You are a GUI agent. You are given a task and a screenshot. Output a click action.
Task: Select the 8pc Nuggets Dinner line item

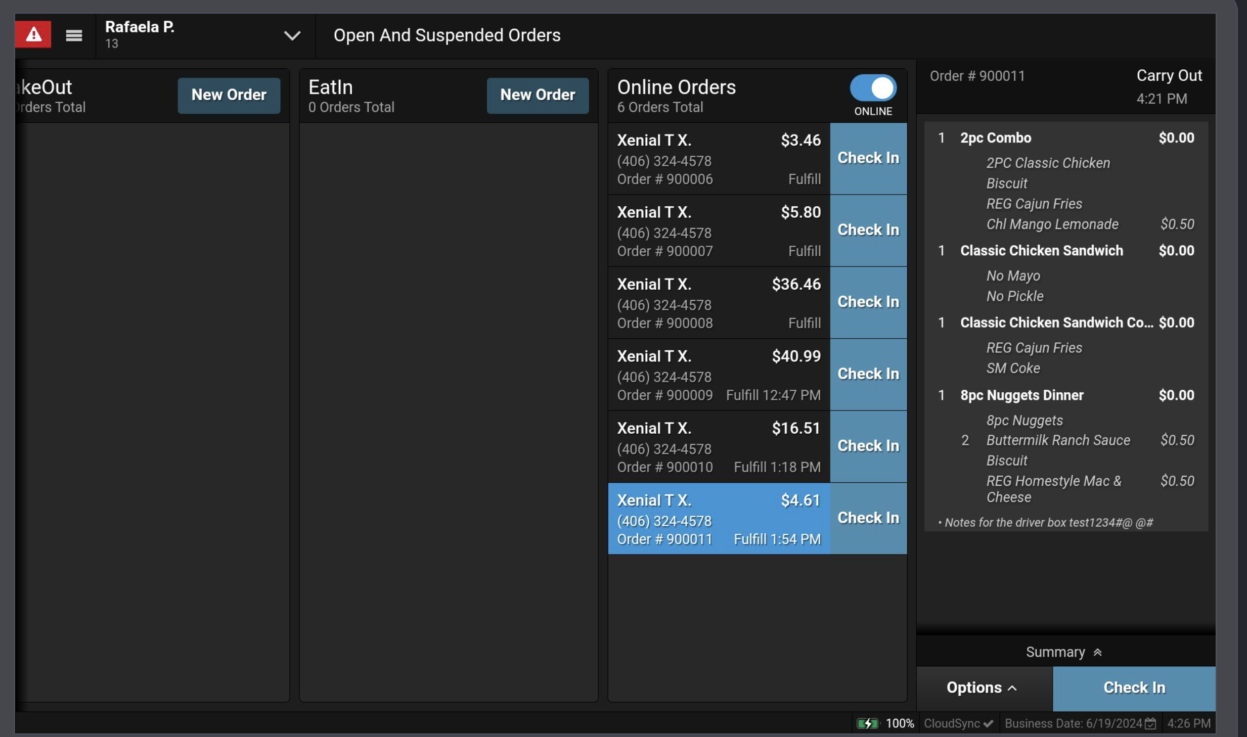point(1021,395)
